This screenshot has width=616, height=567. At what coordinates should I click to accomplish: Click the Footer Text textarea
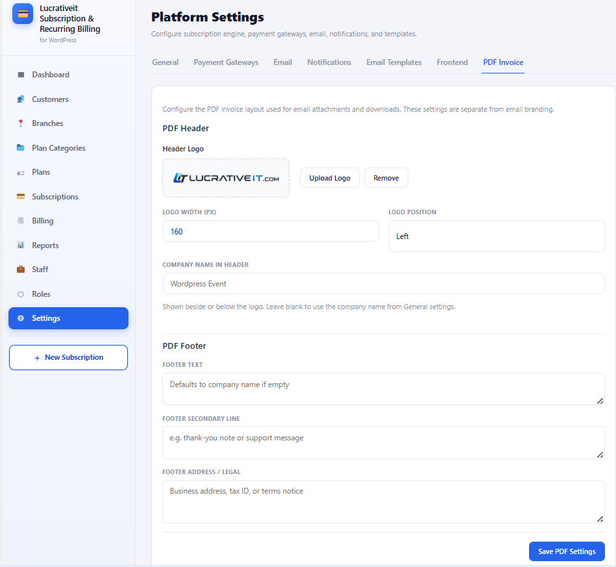(x=384, y=389)
